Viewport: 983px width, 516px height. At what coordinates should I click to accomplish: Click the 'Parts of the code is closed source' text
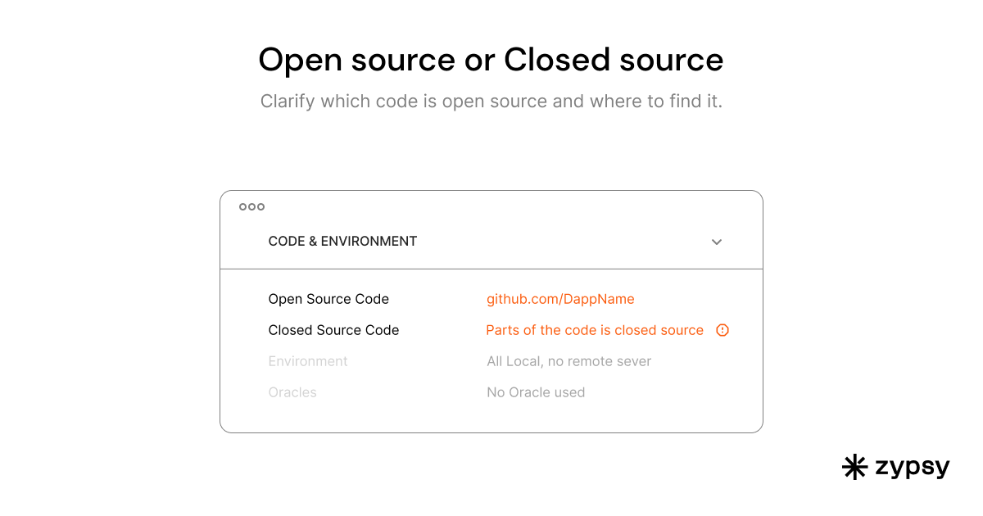595,330
